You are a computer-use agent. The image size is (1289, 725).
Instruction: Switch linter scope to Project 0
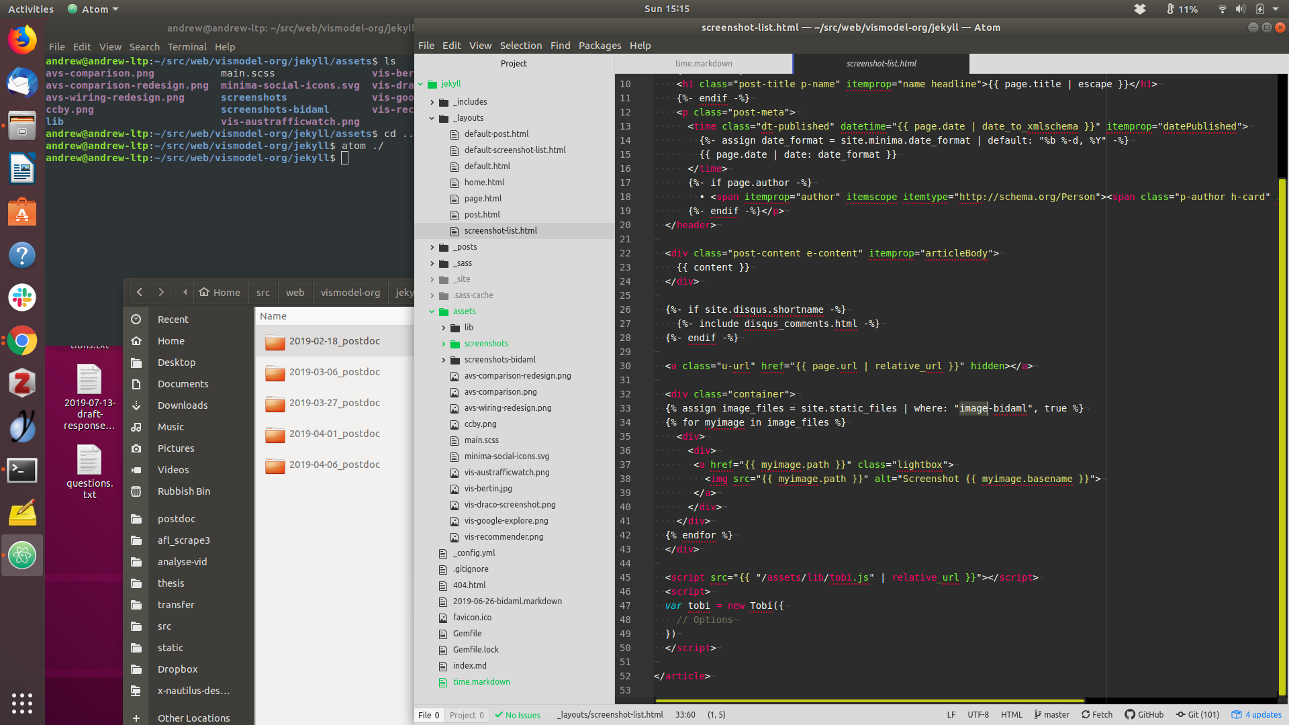point(467,716)
